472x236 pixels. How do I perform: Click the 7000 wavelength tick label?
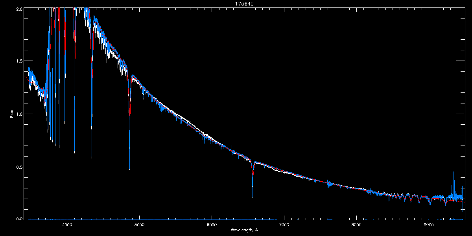tap(284, 225)
